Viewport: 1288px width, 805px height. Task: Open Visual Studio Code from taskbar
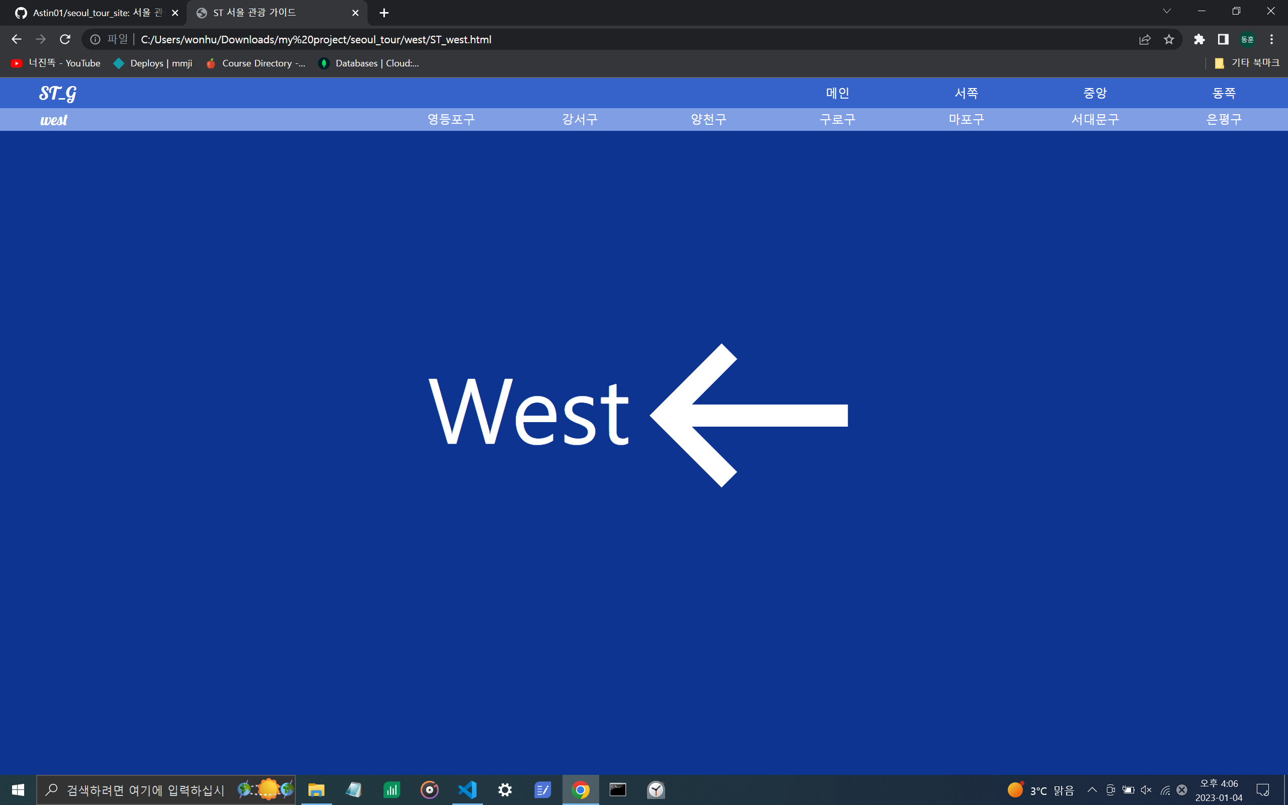[467, 789]
